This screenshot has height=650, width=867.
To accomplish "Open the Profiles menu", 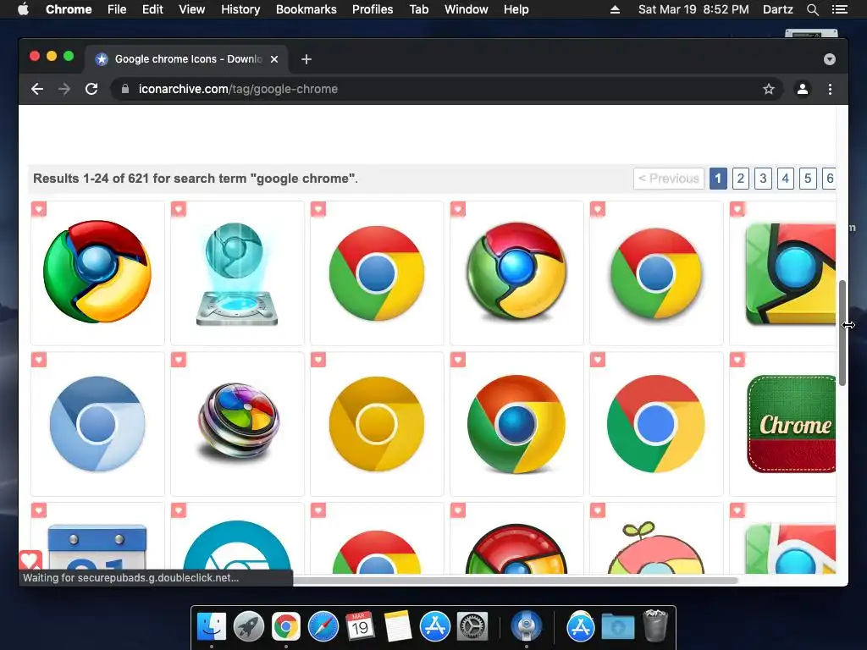I will click(x=373, y=9).
